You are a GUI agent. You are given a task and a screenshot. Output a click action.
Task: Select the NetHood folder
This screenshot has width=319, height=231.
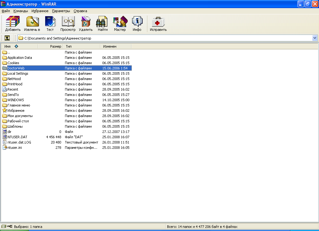click(14, 79)
